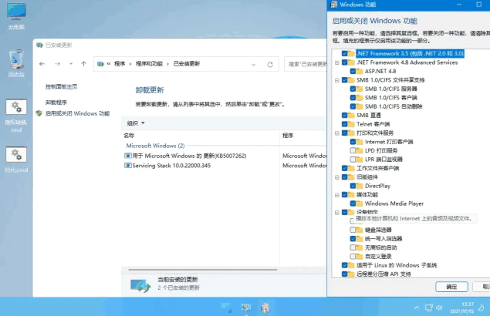
Task: Open the notification center icon
Action: [x=482, y=308]
